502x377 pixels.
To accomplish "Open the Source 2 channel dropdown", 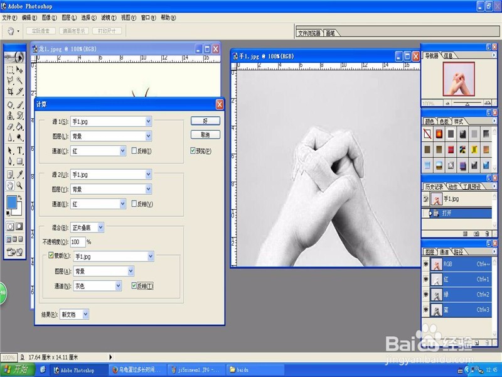I will pos(122,204).
